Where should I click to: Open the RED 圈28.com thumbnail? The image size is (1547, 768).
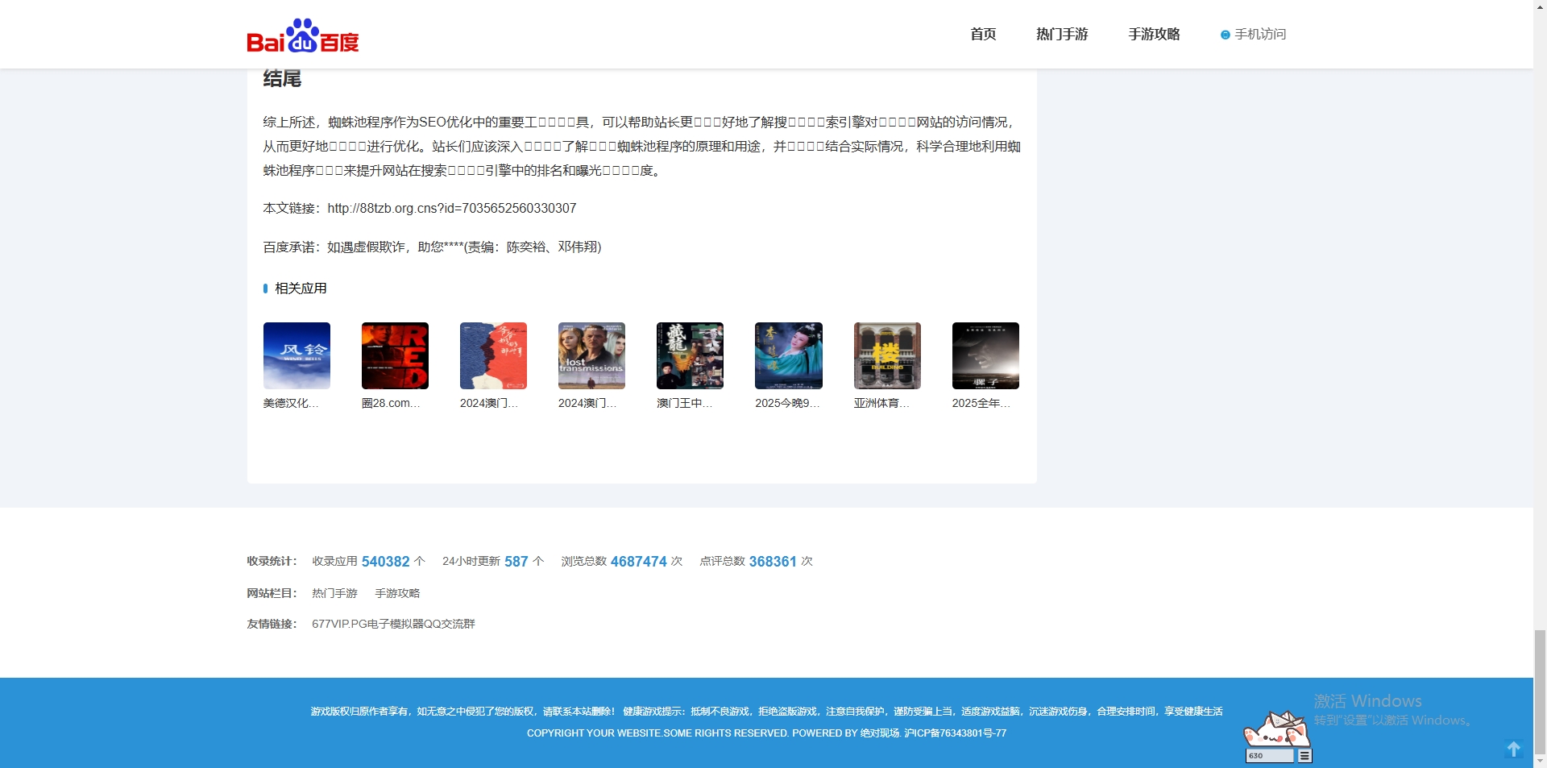pos(395,355)
